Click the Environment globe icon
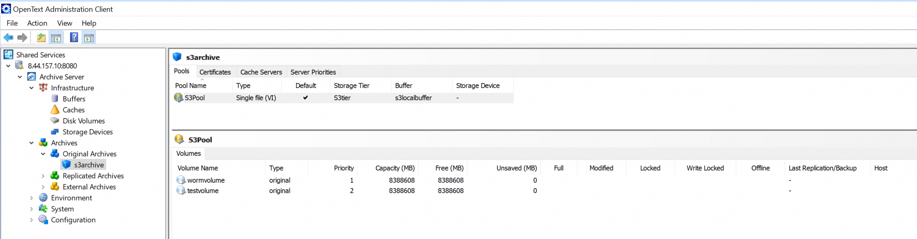Screen dimensions: 917x239 pos(43,197)
